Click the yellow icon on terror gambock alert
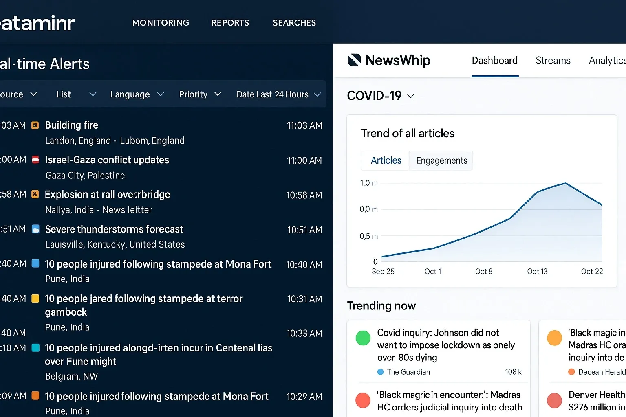This screenshot has height=417, width=626. coord(35,298)
